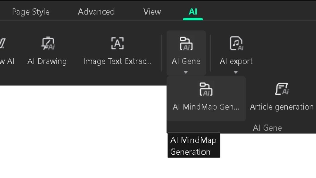Click the AI MindMap Generation tooltip box
This screenshot has height=178, width=316.
point(194,145)
